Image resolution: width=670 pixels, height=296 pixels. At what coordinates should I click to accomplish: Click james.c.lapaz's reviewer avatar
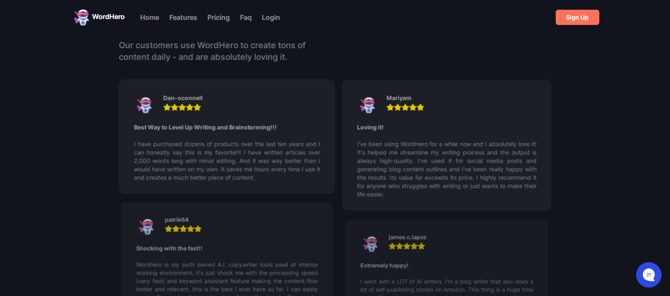370,245
